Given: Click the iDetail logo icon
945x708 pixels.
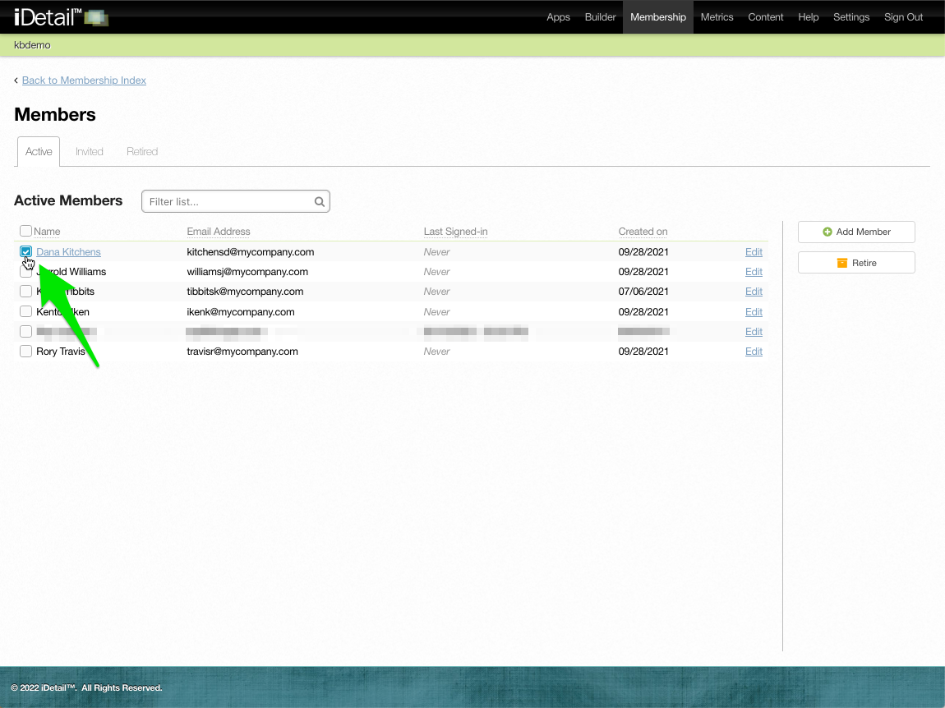Looking at the screenshot, I should [x=95, y=17].
